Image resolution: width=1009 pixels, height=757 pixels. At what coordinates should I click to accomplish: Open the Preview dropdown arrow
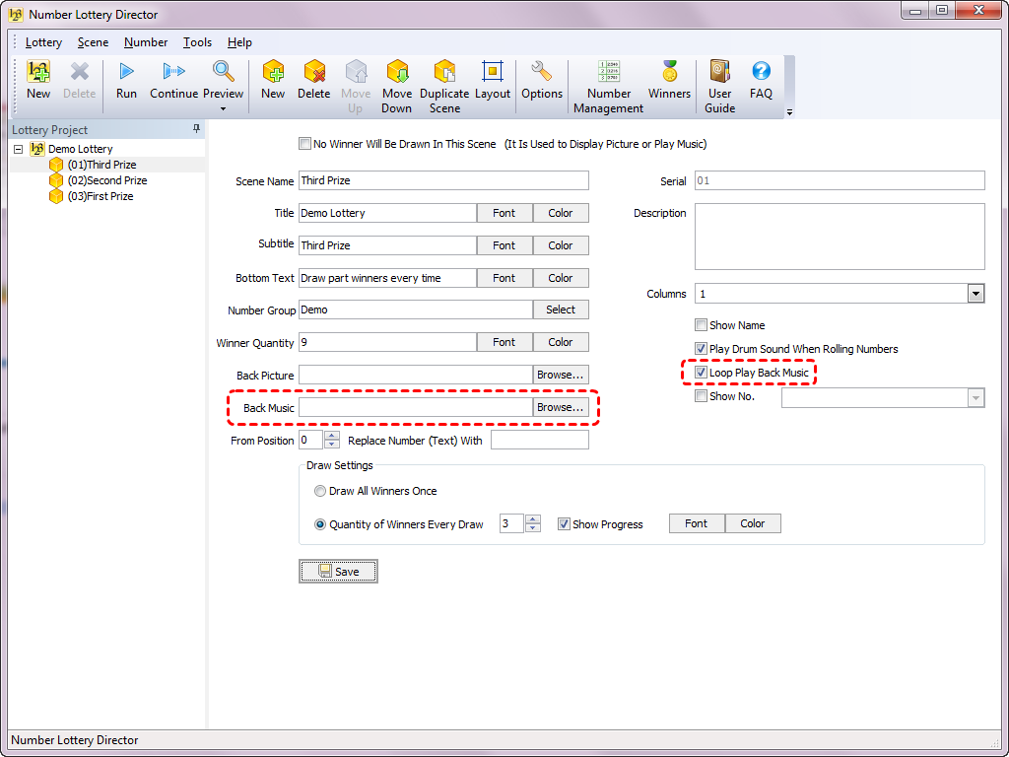[x=224, y=108]
